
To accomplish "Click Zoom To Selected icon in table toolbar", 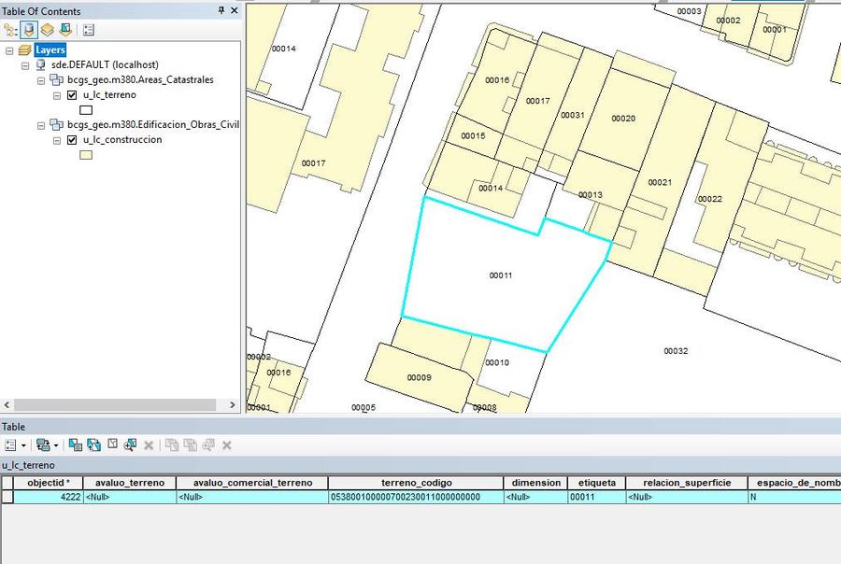I will point(130,445).
